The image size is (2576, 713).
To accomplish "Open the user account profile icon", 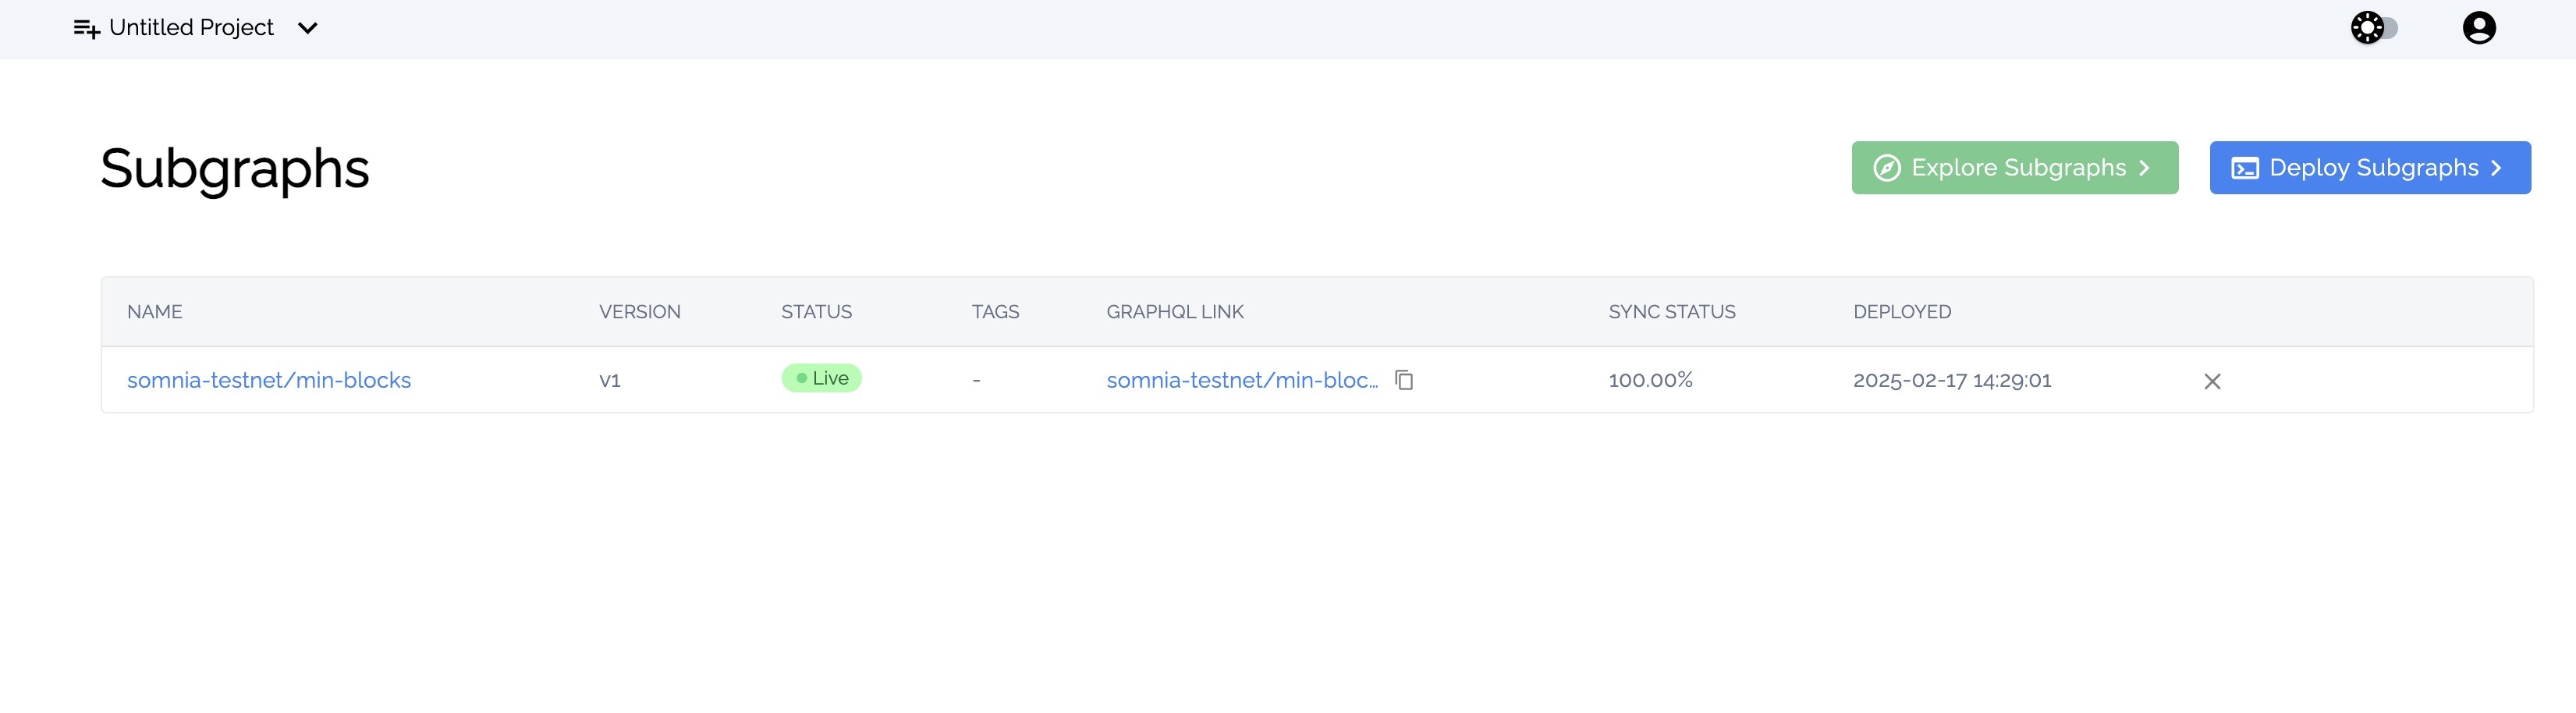I will (x=2479, y=28).
